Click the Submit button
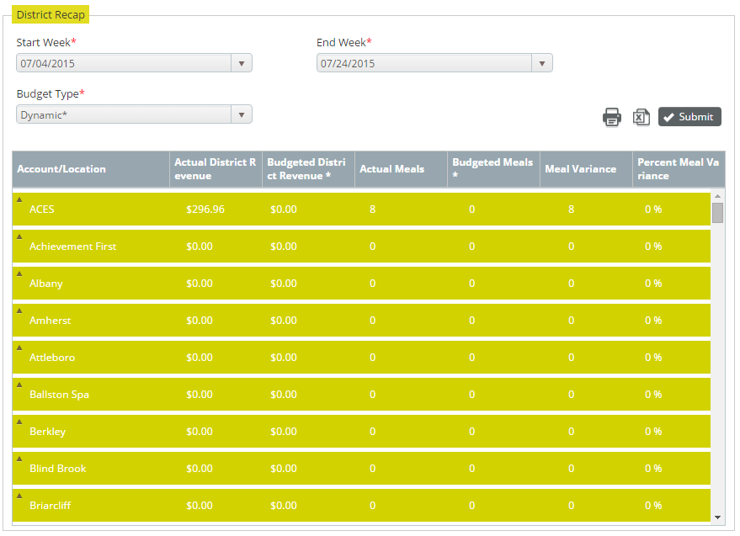 click(689, 117)
